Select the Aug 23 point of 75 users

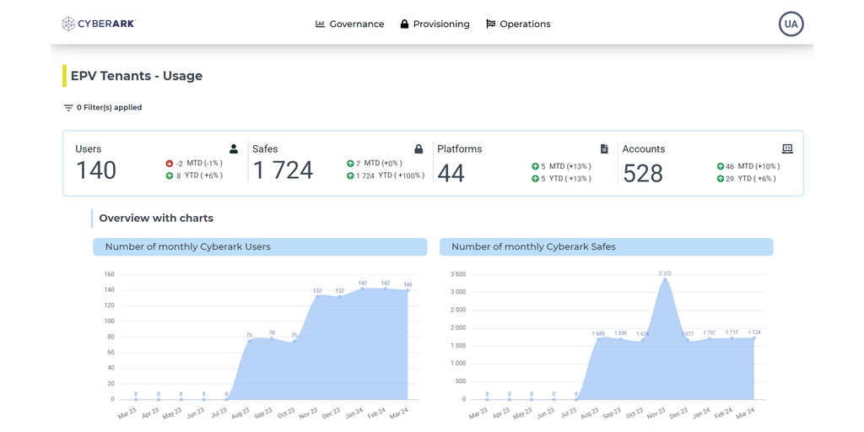[249, 340]
